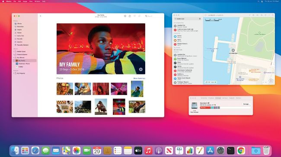Launch Apple TV from the Dock
Screen dimensions: 281x157
click(x=138, y=151)
